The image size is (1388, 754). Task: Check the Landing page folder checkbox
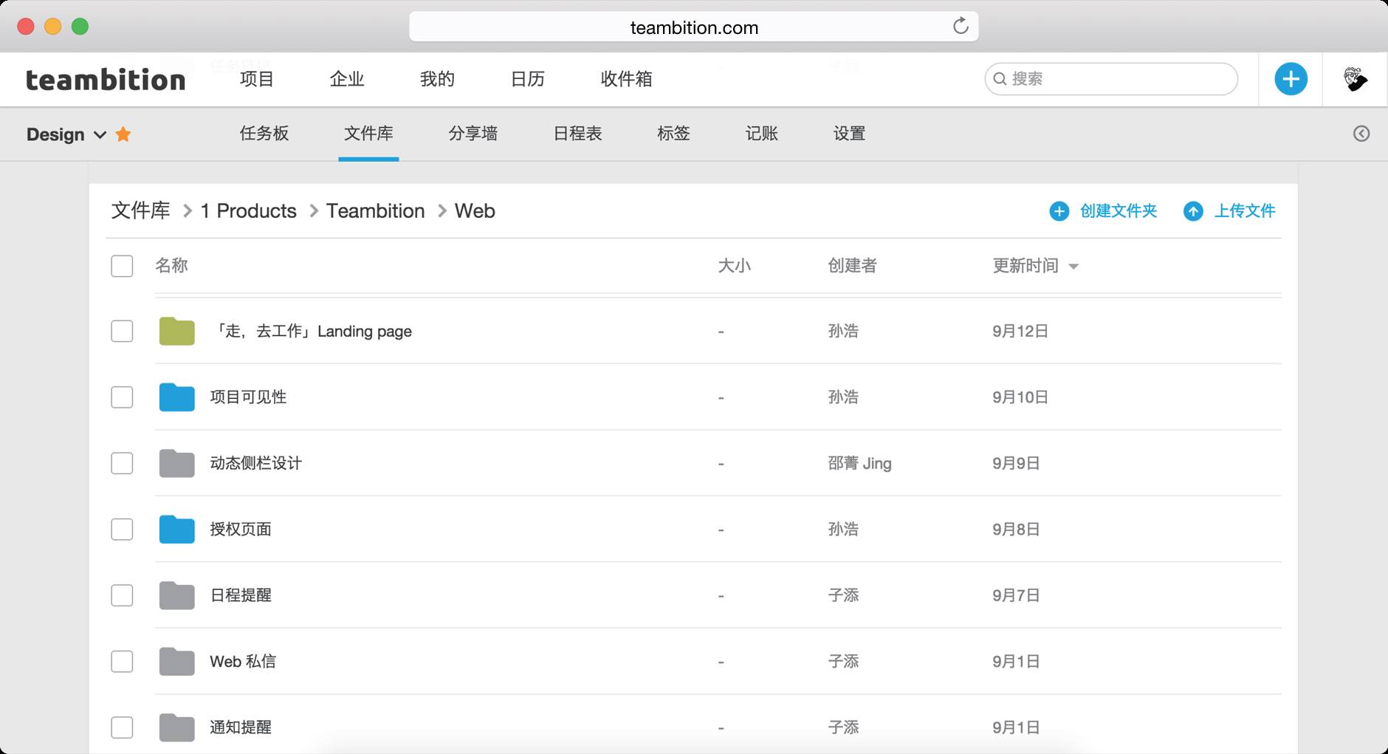[122, 331]
